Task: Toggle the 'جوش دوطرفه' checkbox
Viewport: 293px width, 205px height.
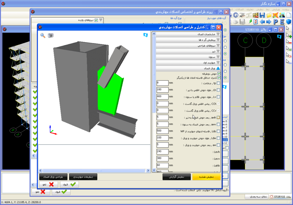Action: (x=219, y=74)
